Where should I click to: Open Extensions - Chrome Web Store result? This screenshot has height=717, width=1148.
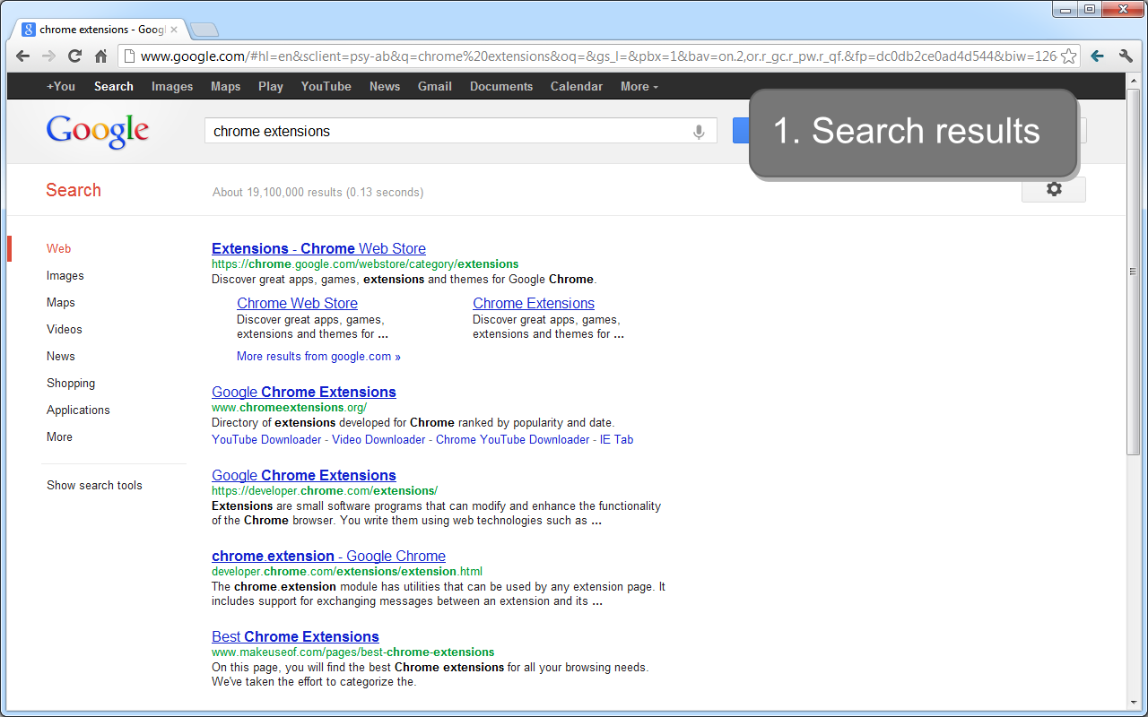click(318, 248)
